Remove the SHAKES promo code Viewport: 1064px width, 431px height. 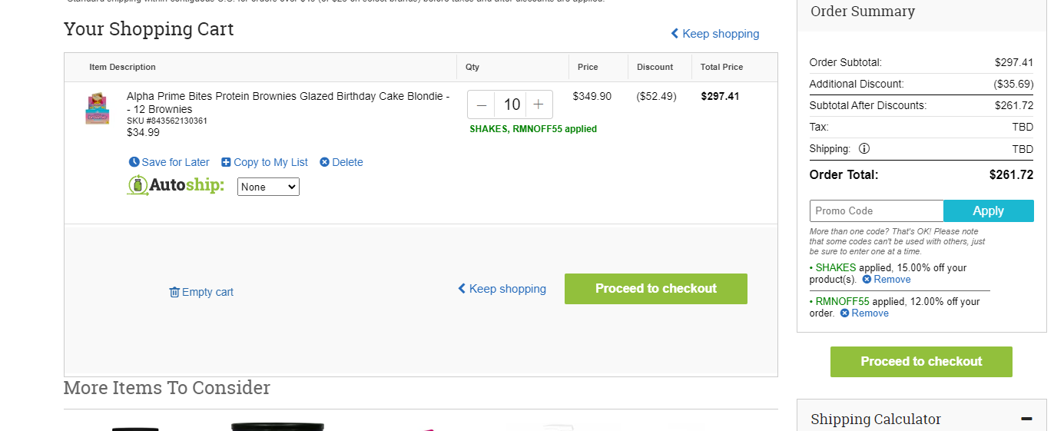click(886, 280)
